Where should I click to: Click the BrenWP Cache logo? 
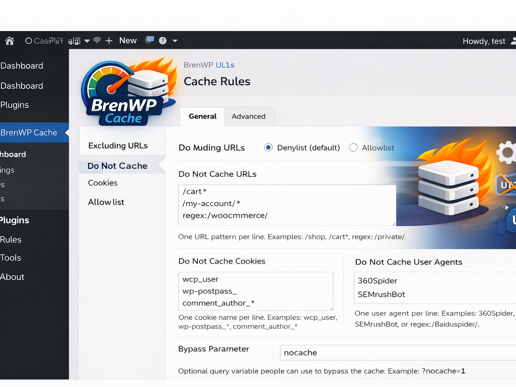[128, 92]
